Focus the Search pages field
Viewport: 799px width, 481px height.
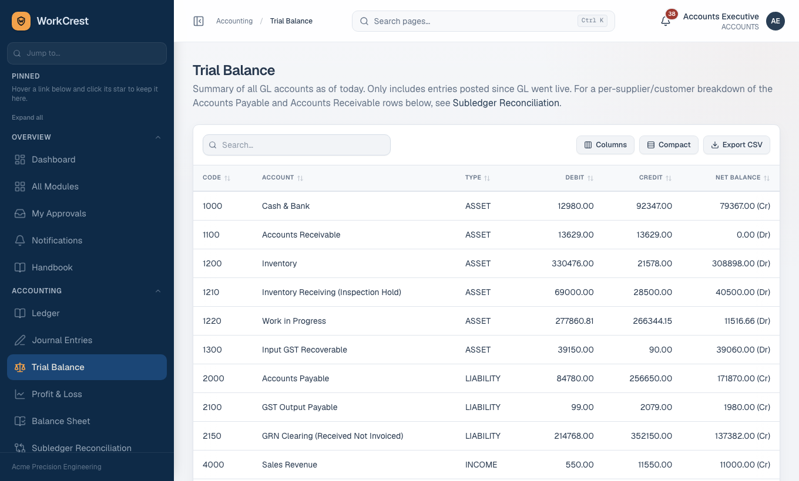pyautogui.click(x=484, y=21)
